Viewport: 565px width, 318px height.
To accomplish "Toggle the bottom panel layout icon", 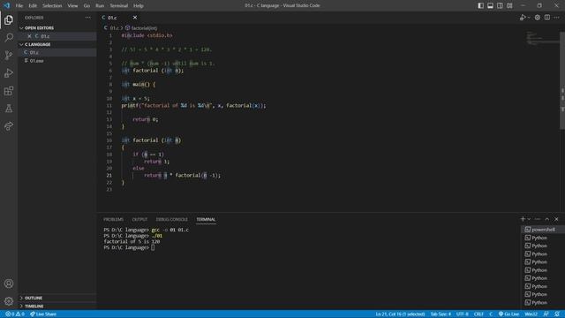I will [491, 6].
